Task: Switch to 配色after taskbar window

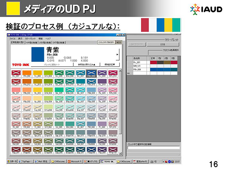Action: 141,162
